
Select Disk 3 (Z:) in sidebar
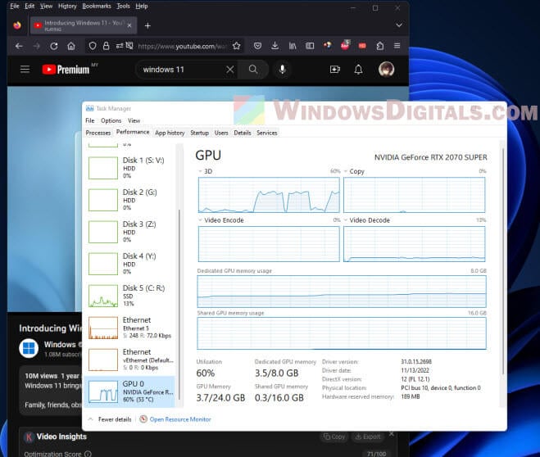click(129, 232)
